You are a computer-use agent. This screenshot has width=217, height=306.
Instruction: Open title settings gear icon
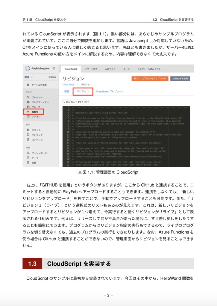tap(54, 68)
